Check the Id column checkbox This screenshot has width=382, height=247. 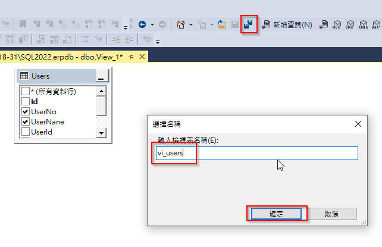pos(26,101)
